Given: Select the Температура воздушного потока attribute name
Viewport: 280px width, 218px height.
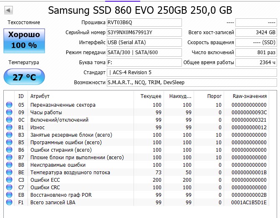Looking at the screenshot, I should pos(70,173).
